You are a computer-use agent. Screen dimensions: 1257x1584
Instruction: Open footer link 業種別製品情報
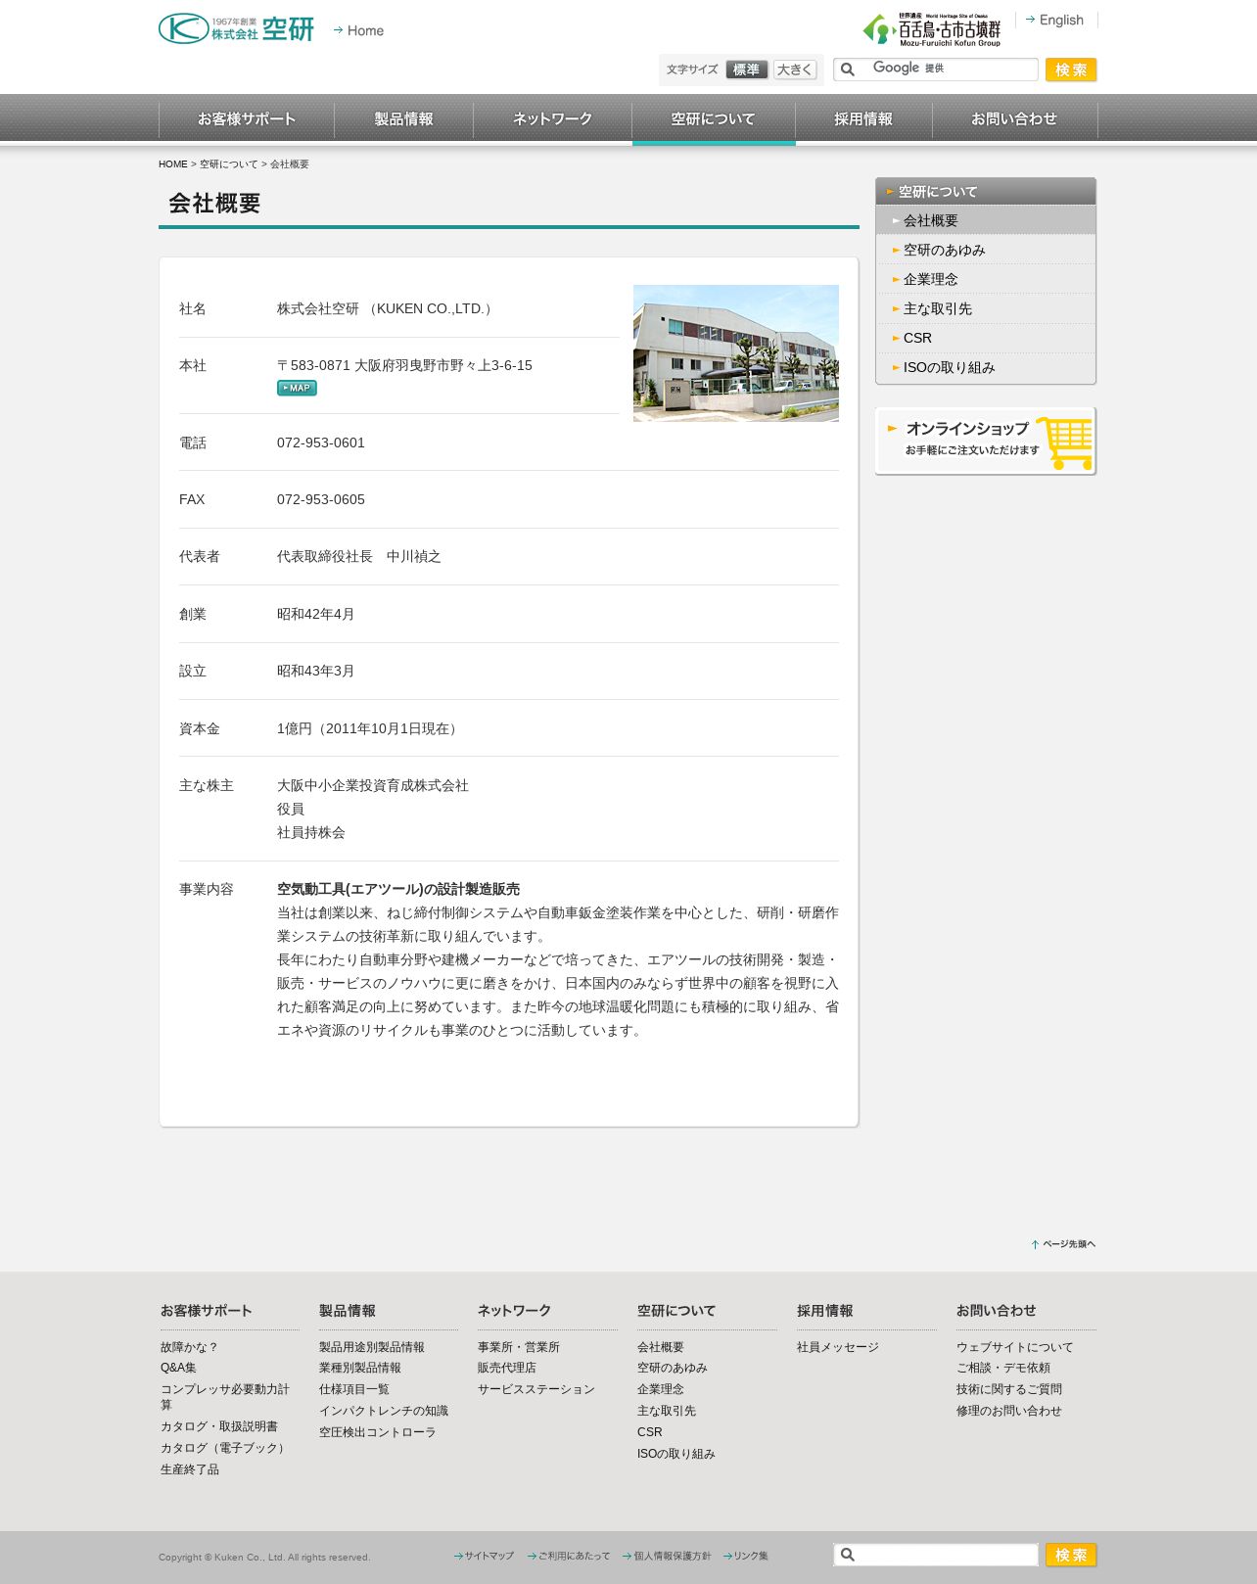click(x=360, y=1369)
